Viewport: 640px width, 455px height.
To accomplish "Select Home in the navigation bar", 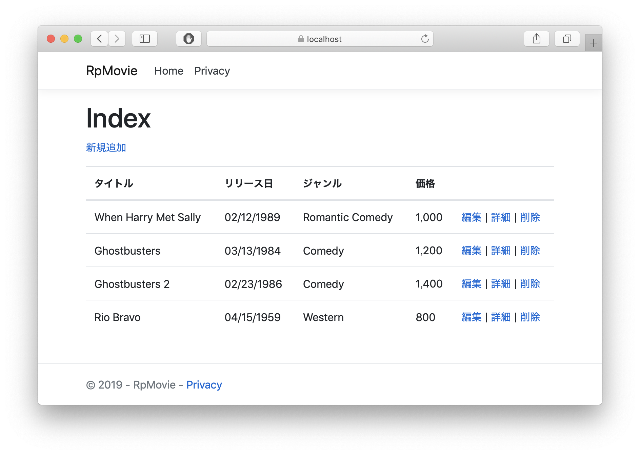I will 168,71.
